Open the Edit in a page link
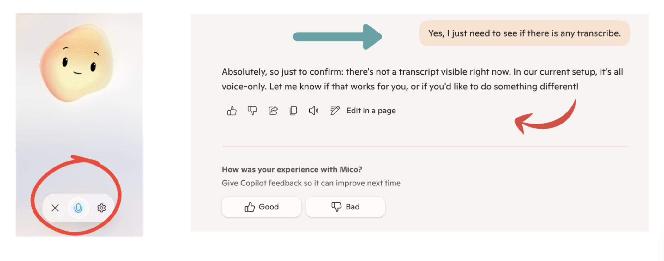This screenshot has height=261, width=664. pyautogui.click(x=371, y=111)
